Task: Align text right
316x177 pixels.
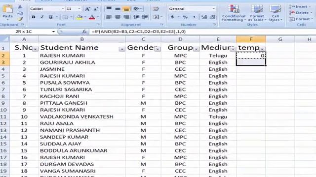Action: click(x=126, y=17)
